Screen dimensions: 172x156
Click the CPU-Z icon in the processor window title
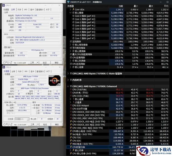(x=4, y=67)
